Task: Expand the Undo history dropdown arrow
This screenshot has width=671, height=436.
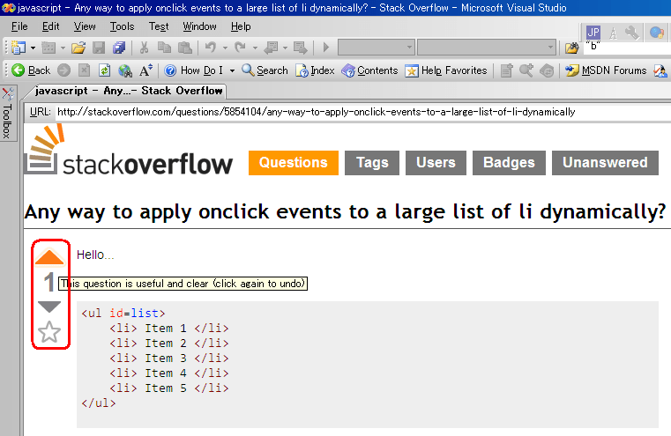Action: click(225, 48)
